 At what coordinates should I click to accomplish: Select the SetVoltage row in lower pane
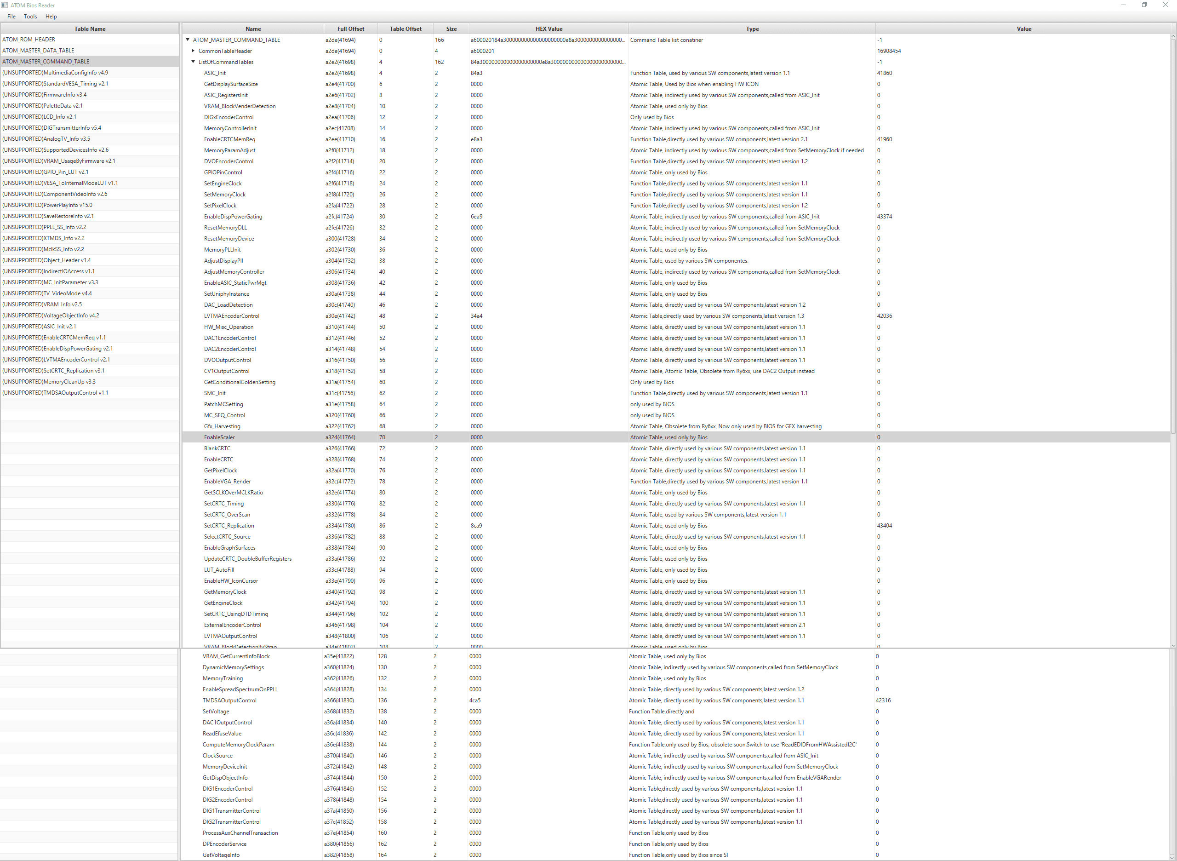point(676,712)
